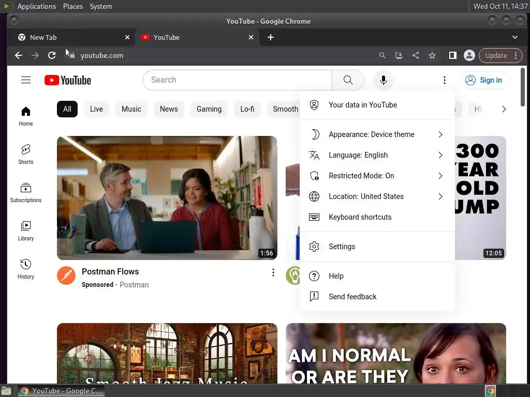Click the YouTube logo

coord(68,80)
